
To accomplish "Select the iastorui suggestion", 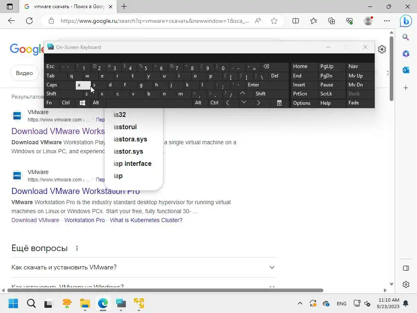I will (x=134, y=127).
